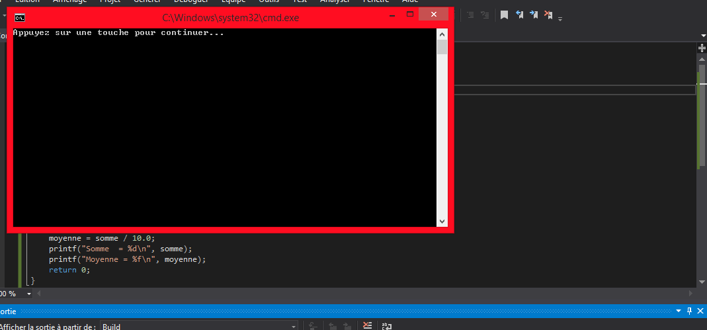Toggle word wrap in the Output panel
This screenshot has height=330, width=707.
tap(387, 326)
